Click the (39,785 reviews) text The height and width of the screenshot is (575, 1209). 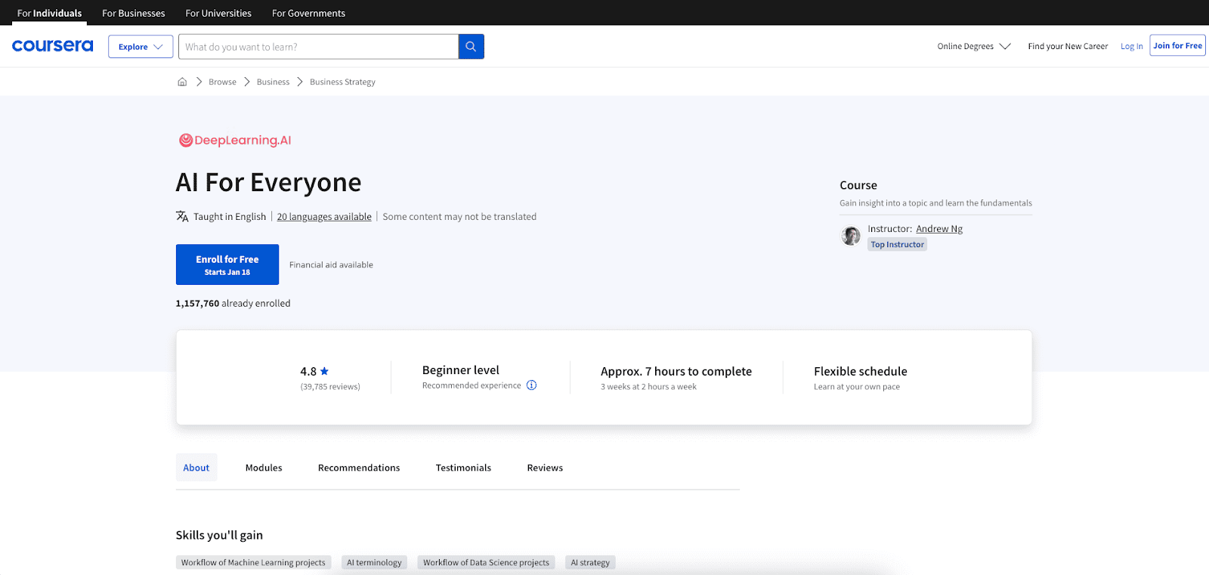(330, 387)
